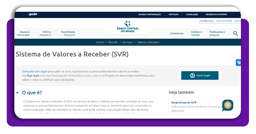Open 'Acesso à informação' navigation menu
The height and width of the screenshot is (134, 256).
point(23,33)
